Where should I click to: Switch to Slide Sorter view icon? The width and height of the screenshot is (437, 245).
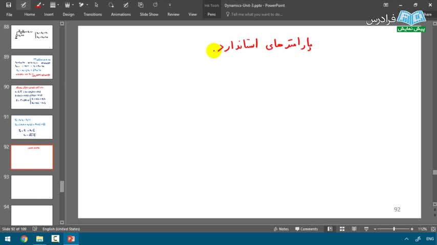342,229
